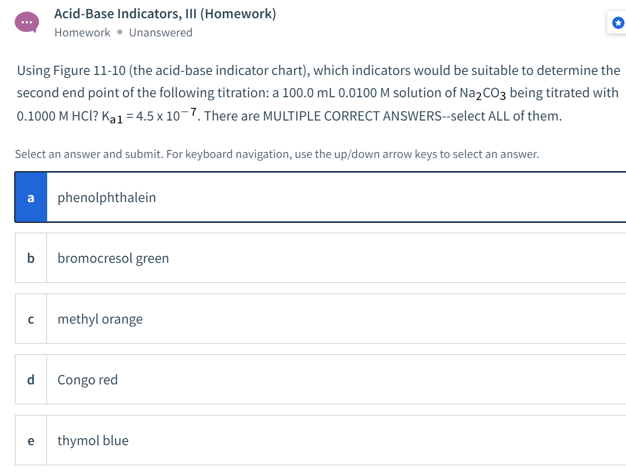Click the letter badge 'b' next to bromocresol green

pyautogui.click(x=30, y=258)
